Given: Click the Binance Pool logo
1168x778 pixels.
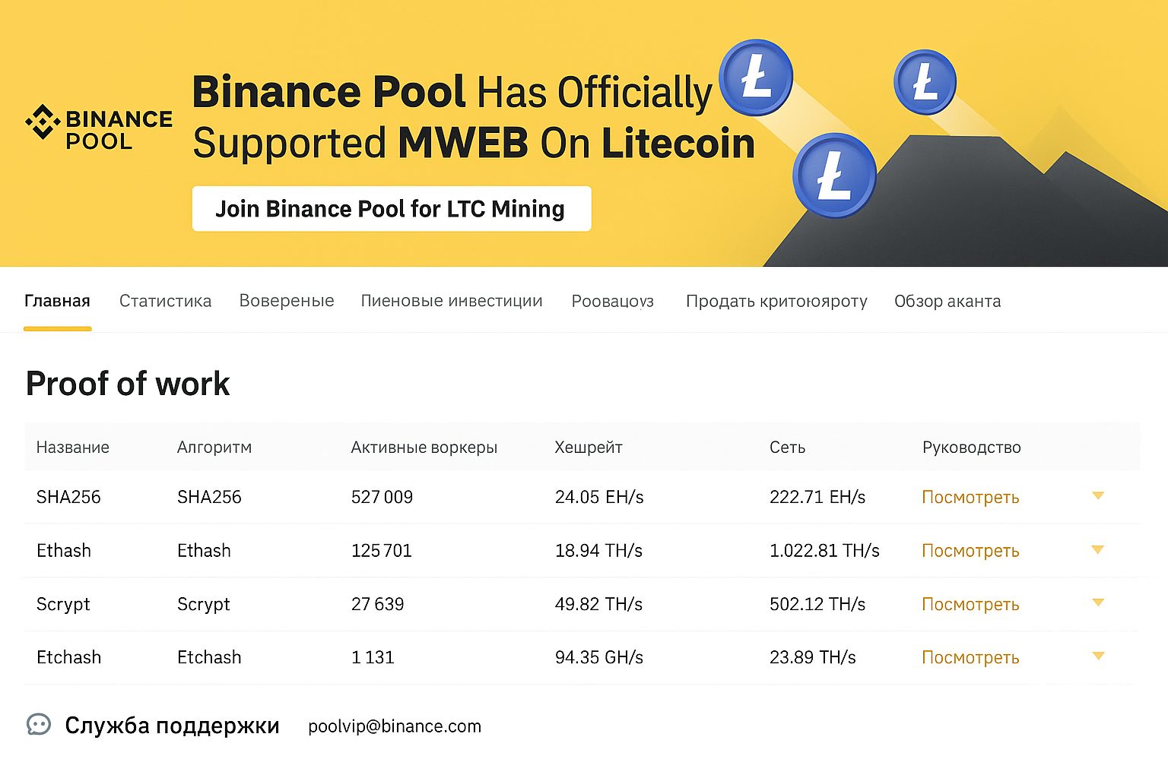Looking at the screenshot, I should tap(99, 128).
